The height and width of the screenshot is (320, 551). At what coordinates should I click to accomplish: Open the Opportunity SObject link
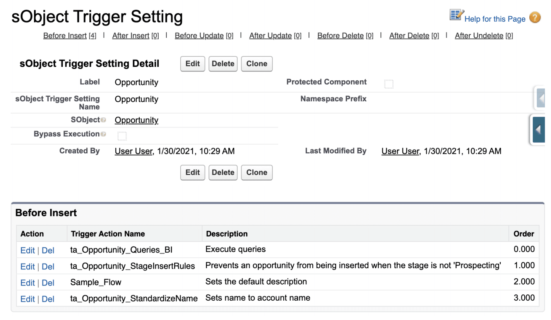click(x=136, y=120)
